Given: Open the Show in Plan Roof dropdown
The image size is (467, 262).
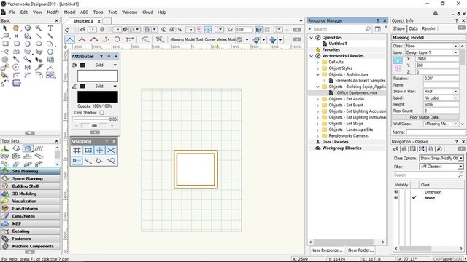Looking at the screenshot, I should click(441, 92).
